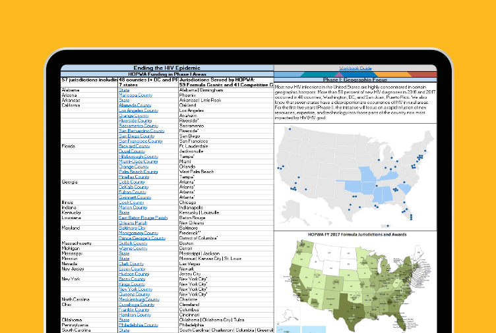
Task: Open the Duval County link
Action: click(x=132, y=151)
